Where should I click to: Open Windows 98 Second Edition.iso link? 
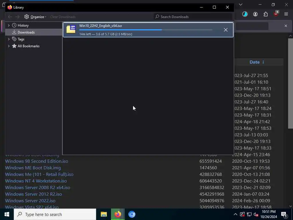point(37,161)
